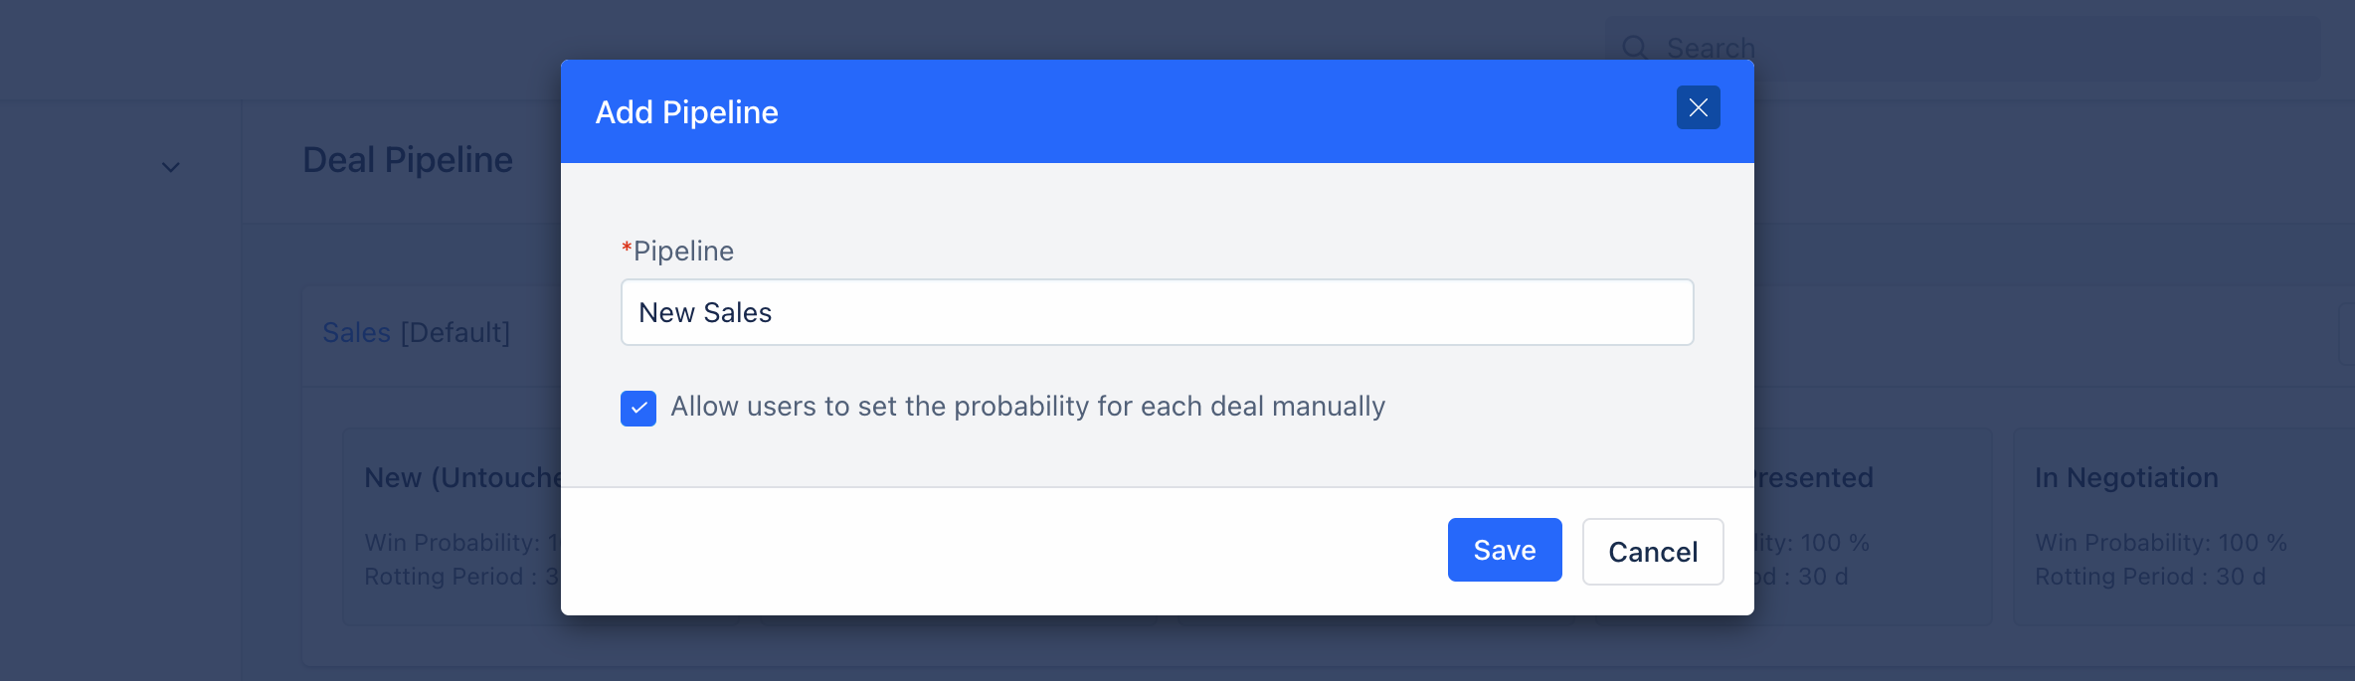Click the required Pipeline field label
Screen dimensions: 2355x681
677,251
